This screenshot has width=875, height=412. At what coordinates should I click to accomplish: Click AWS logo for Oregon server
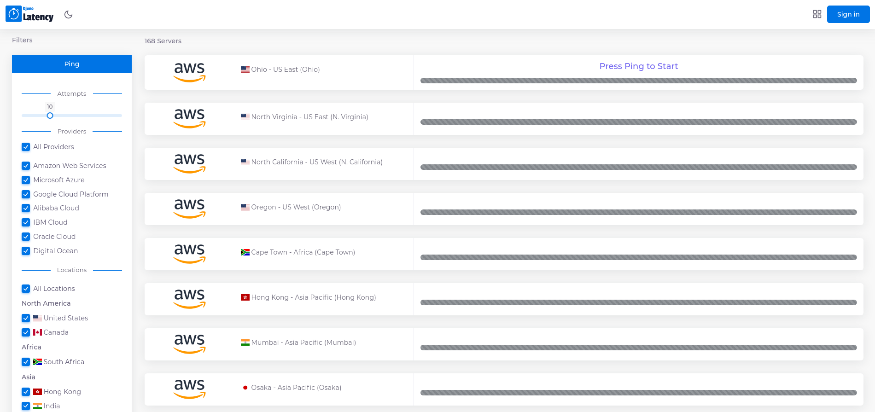(x=189, y=209)
